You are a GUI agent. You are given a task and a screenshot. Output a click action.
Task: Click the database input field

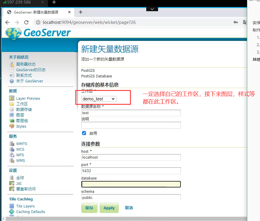131,184
